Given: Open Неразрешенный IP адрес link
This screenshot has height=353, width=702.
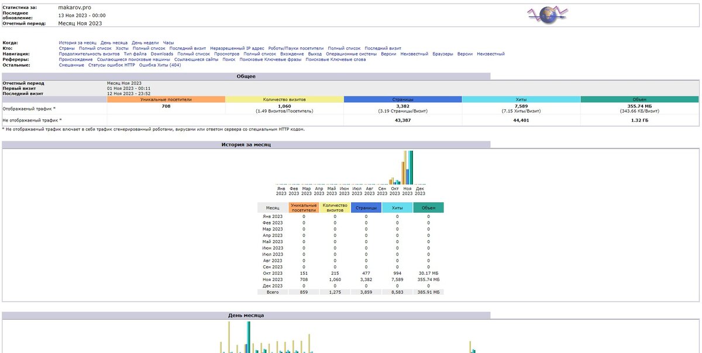Looking at the screenshot, I should tap(237, 49).
